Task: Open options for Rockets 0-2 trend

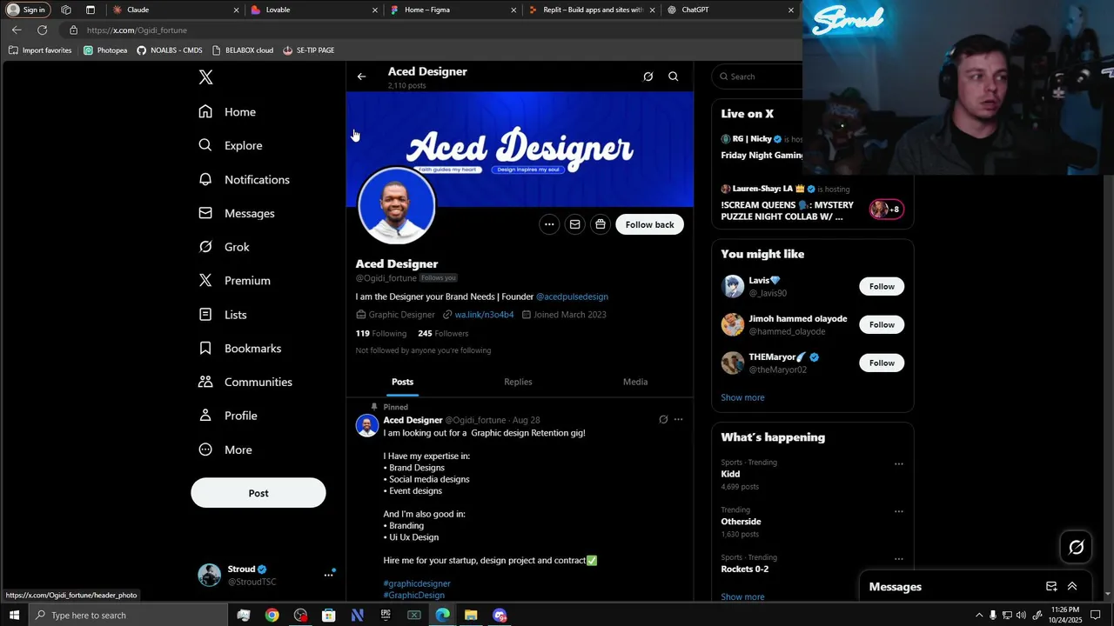Action: coord(899,558)
